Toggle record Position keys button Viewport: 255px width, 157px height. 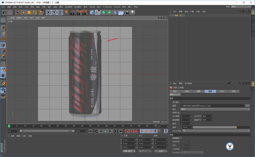(x=142, y=131)
